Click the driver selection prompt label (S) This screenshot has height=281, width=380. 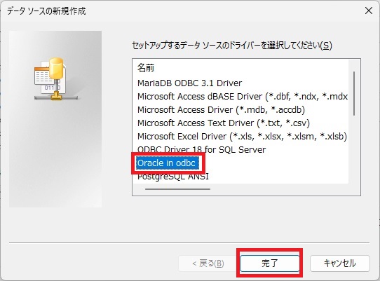click(x=231, y=46)
